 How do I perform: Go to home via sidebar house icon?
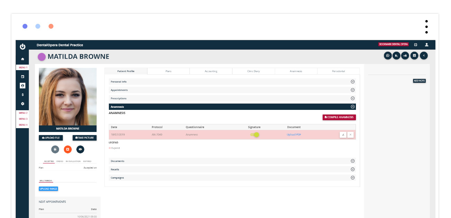[x=23, y=59]
